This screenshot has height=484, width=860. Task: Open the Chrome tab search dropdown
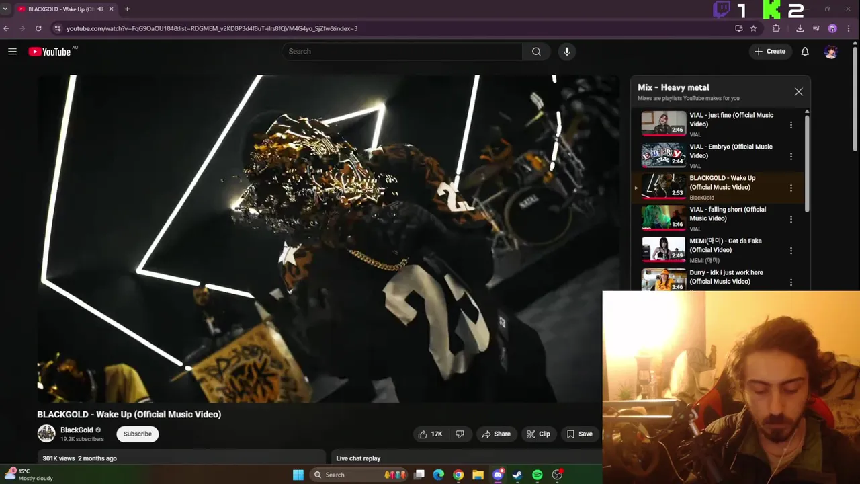5,9
